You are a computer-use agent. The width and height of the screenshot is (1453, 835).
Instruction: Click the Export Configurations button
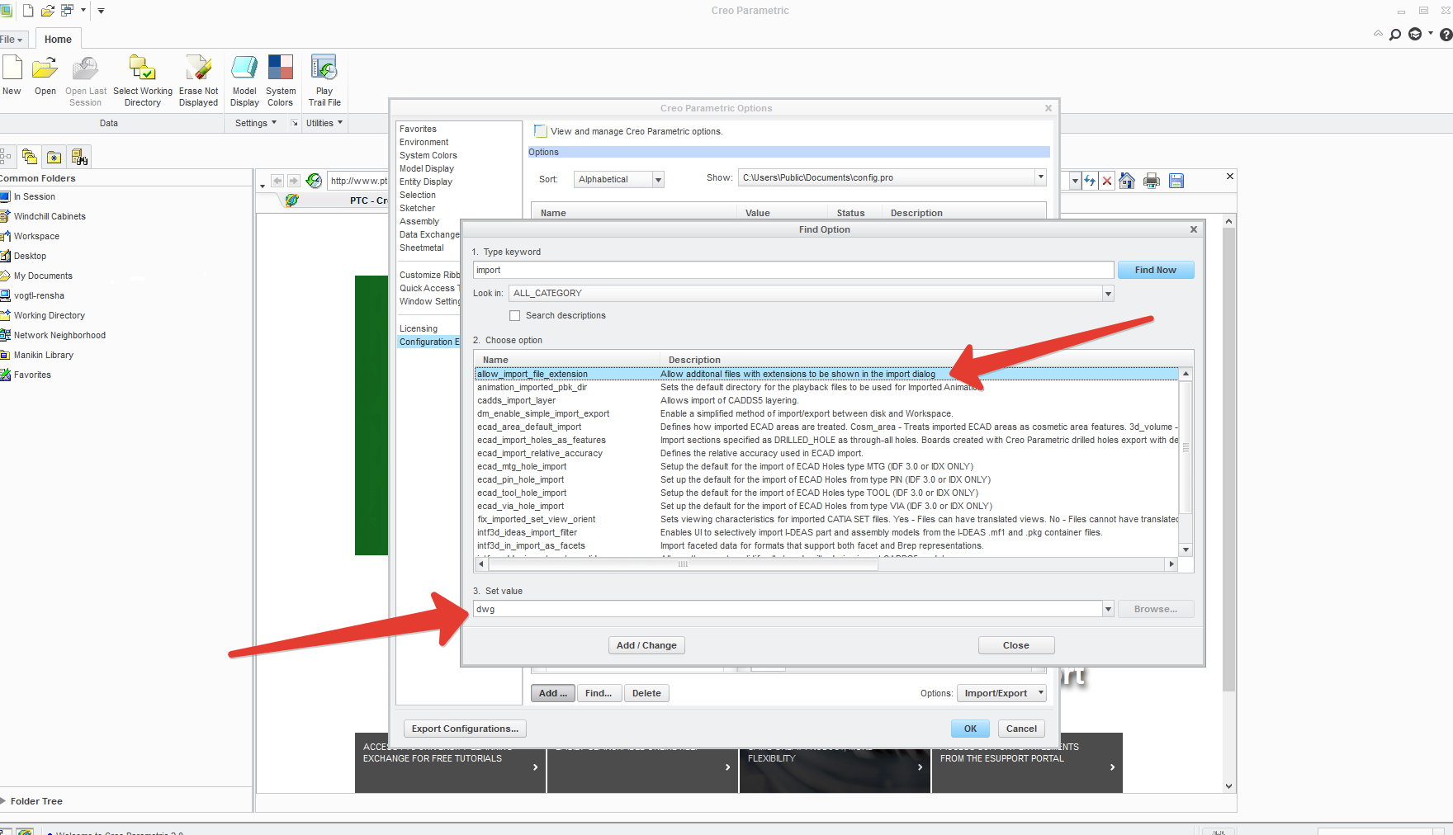coord(465,729)
